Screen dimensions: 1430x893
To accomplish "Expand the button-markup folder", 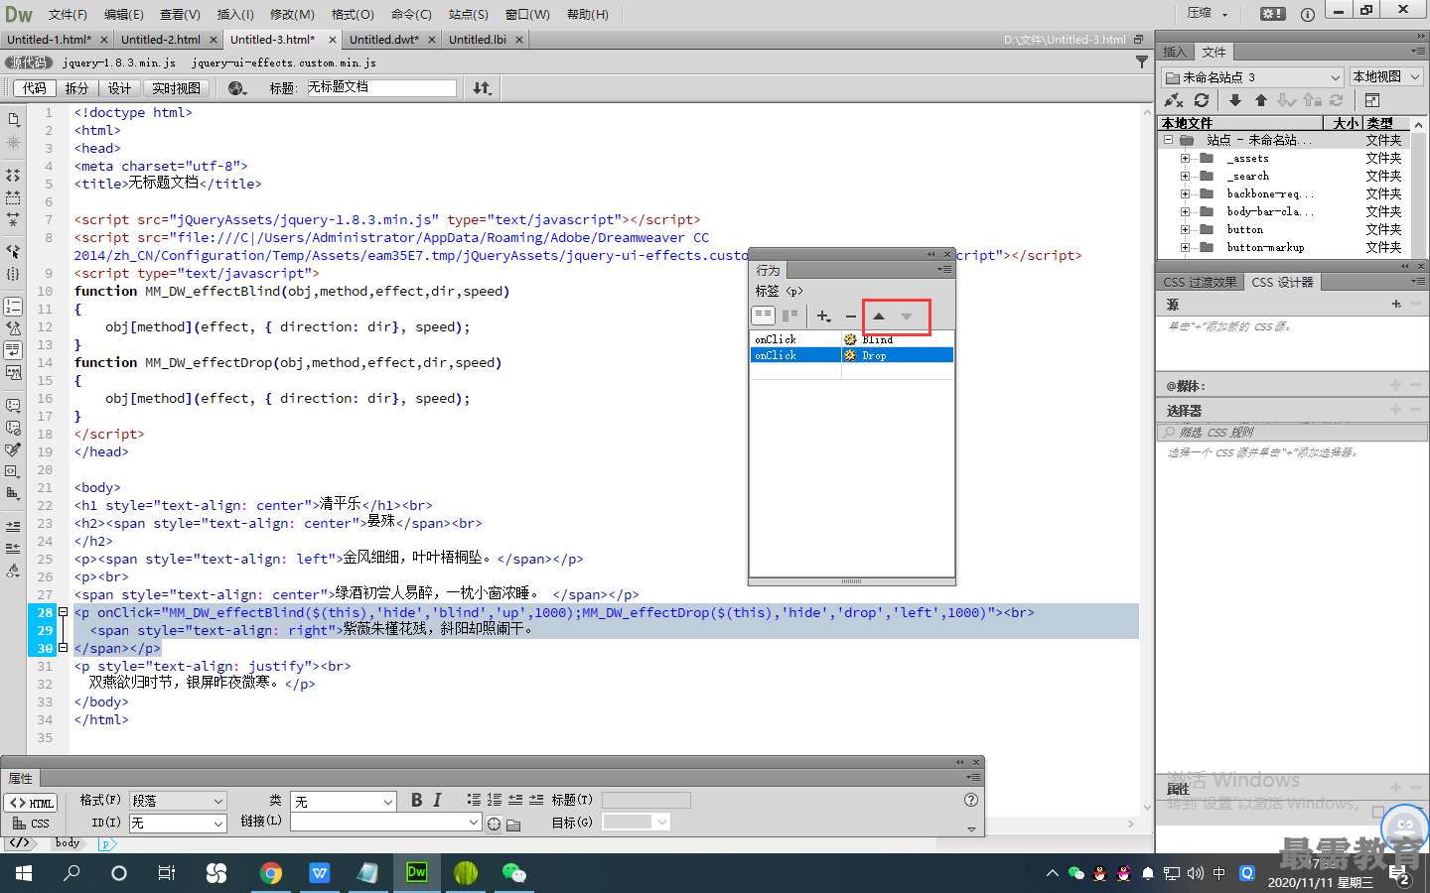I will coord(1185,247).
